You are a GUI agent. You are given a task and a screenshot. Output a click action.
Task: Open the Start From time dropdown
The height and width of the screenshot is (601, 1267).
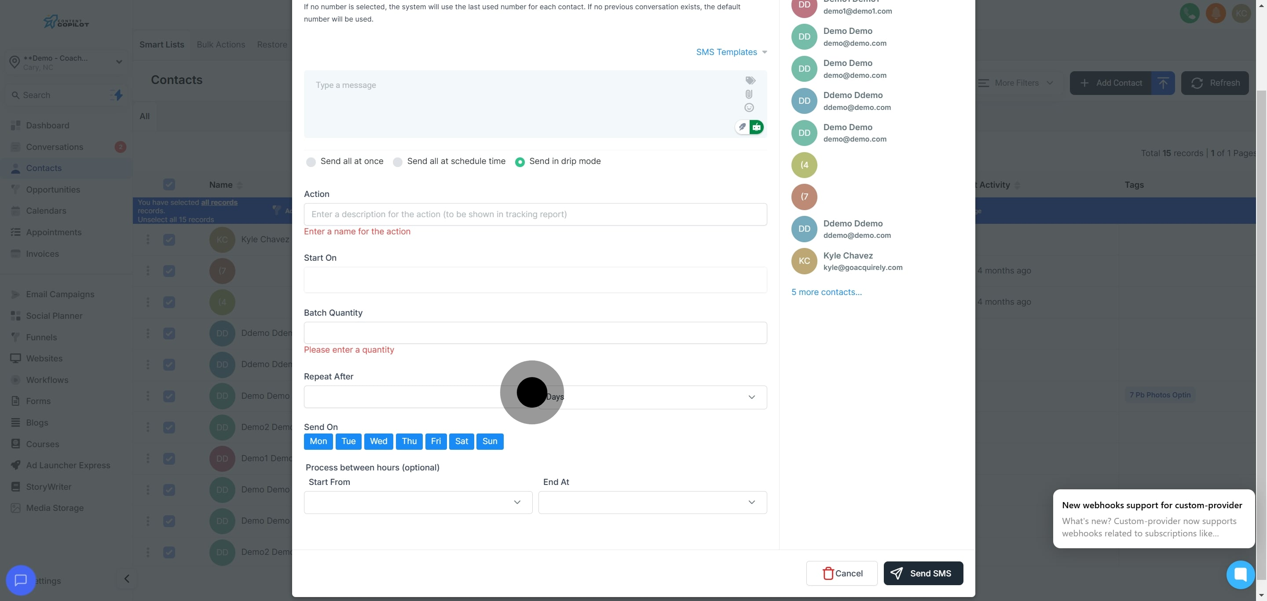click(417, 502)
